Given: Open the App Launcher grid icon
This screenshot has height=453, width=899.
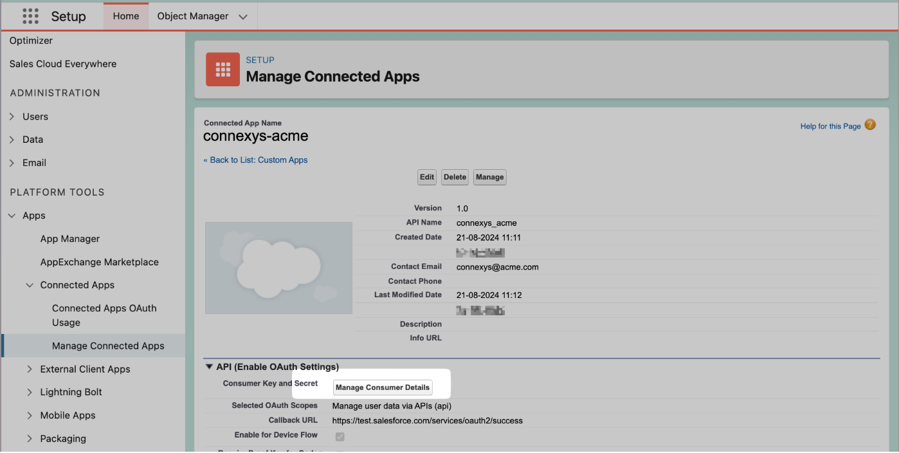Looking at the screenshot, I should 30,16.
